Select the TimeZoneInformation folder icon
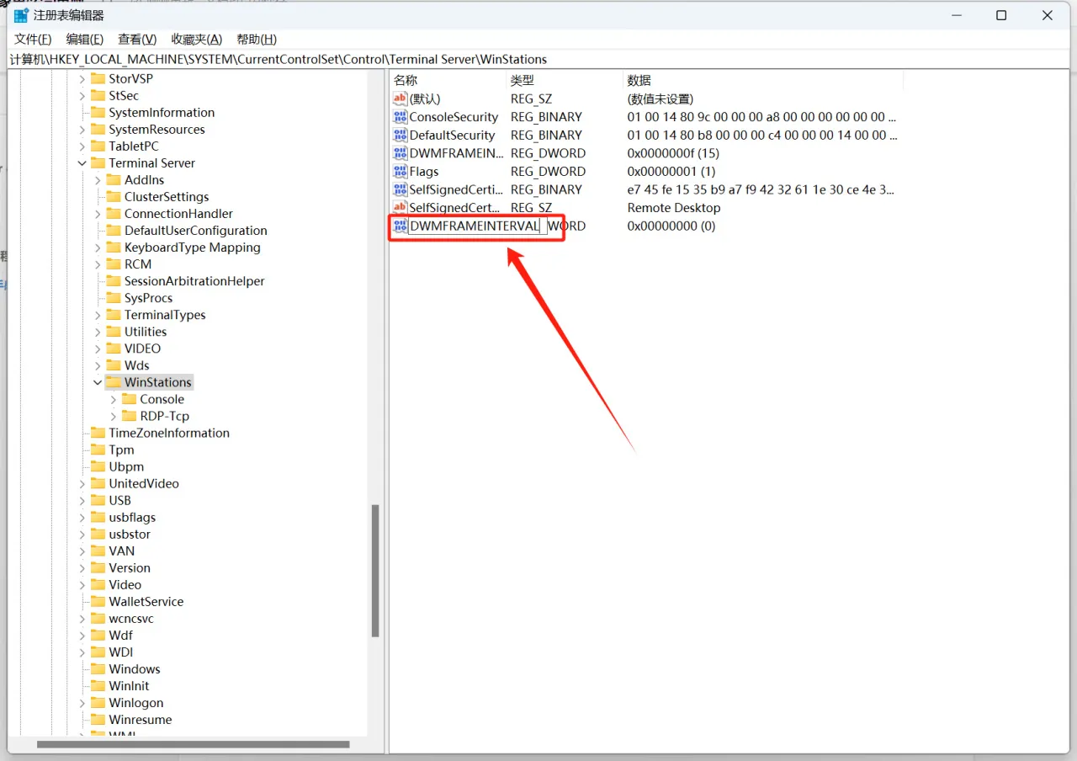1077x761 pixels. 98,433
